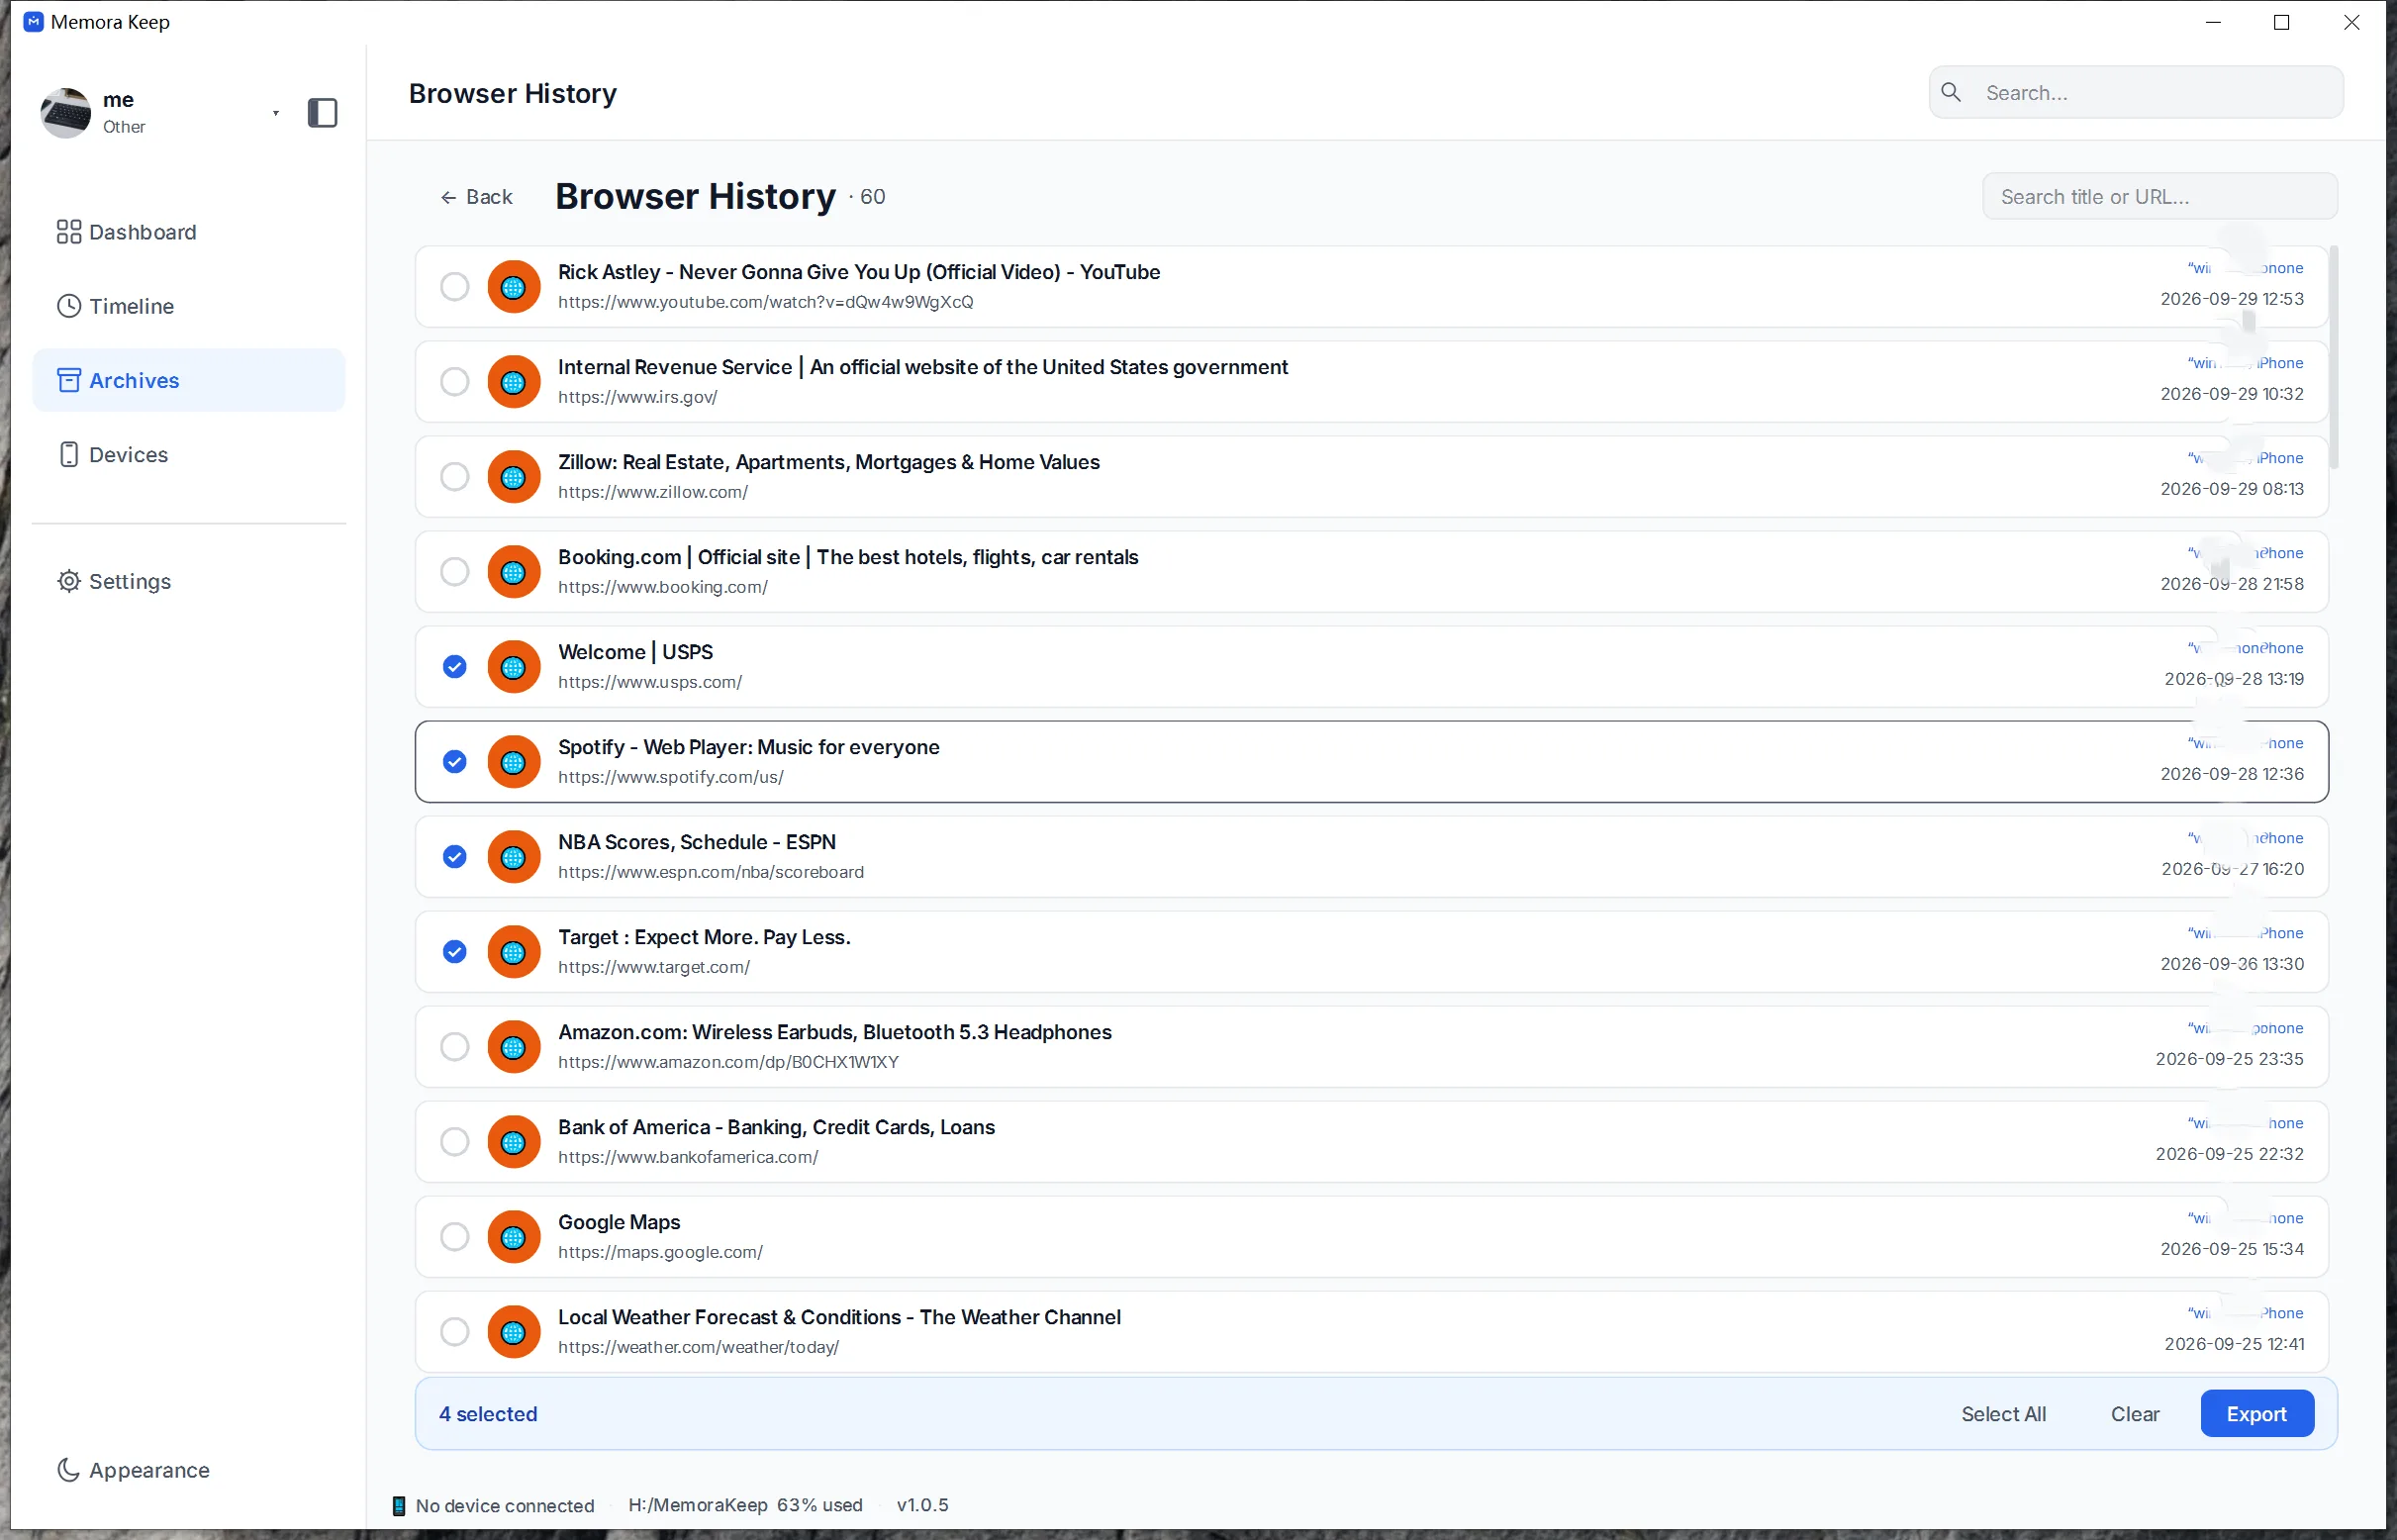Uncheck the Welcome USPS entry
The image size is (2397, 1540).
tap(455, 667)
